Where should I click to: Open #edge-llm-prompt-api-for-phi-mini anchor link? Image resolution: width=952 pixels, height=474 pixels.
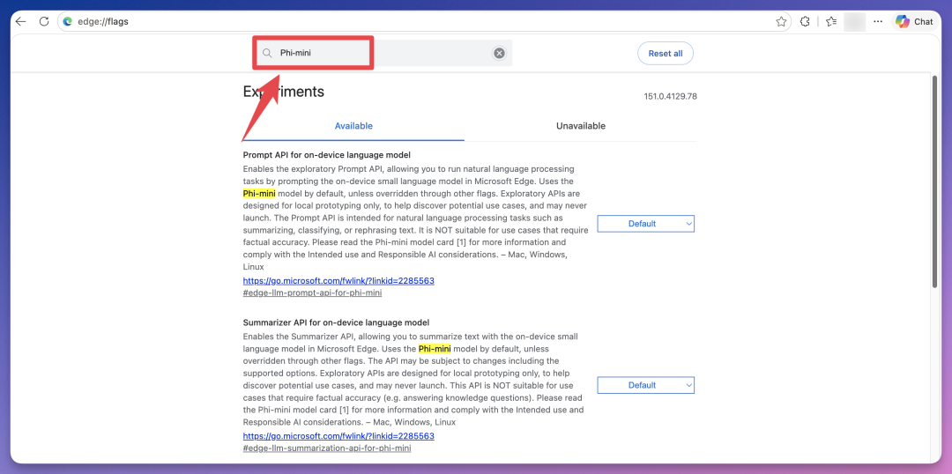click(312, 293)
